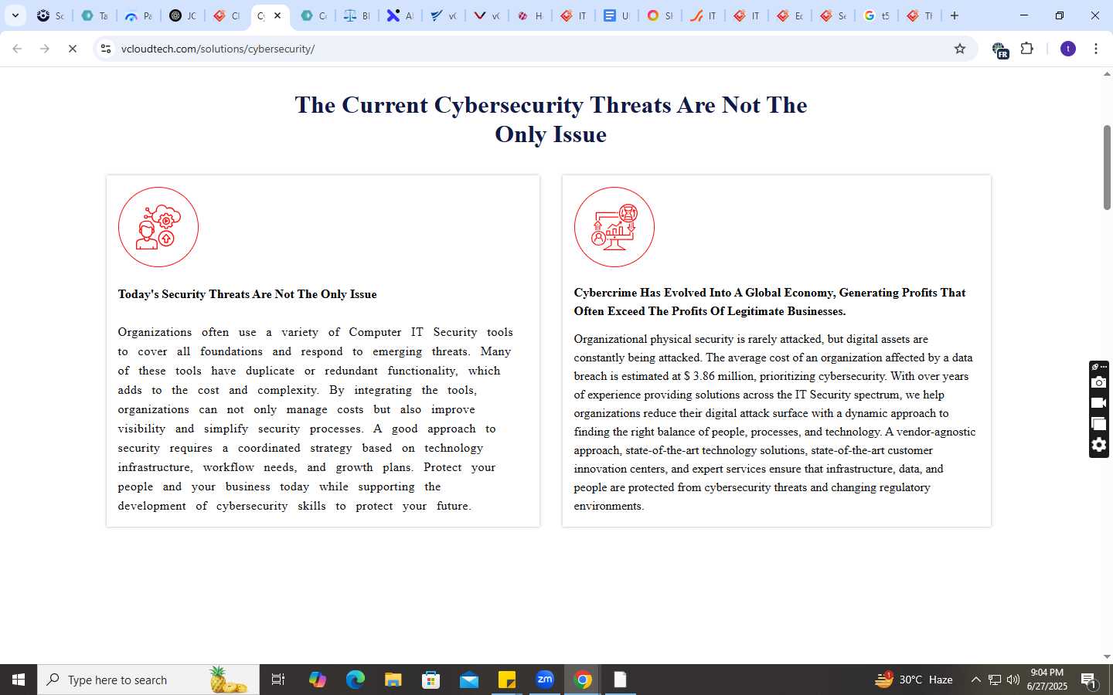The height and width of the screenshot is (695, 1113).
Task: Open the Chrome three-dot menu
Action: (x=1096, y=49)
